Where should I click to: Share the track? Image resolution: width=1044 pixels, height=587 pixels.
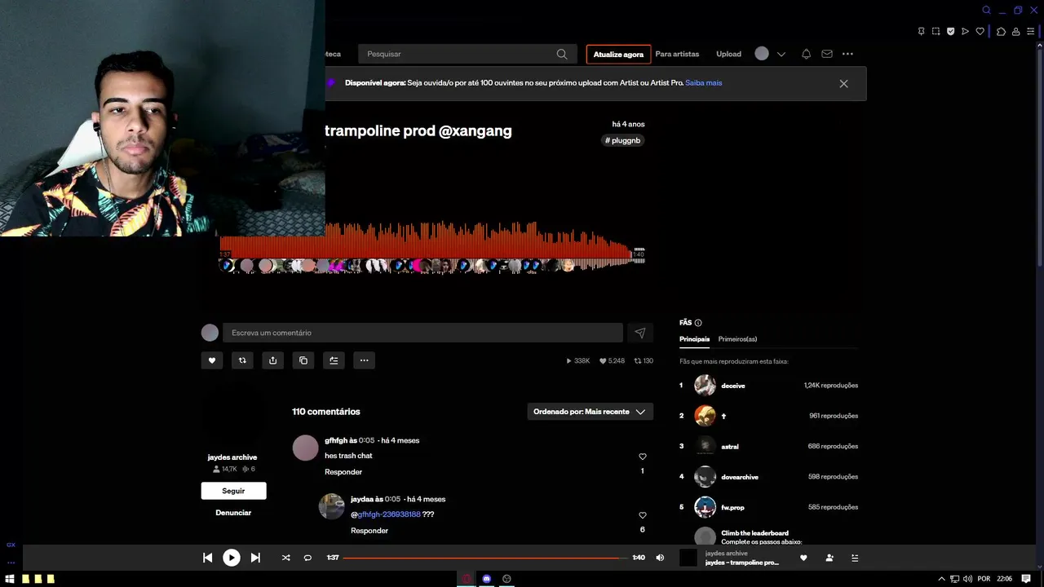click(272, 360)
